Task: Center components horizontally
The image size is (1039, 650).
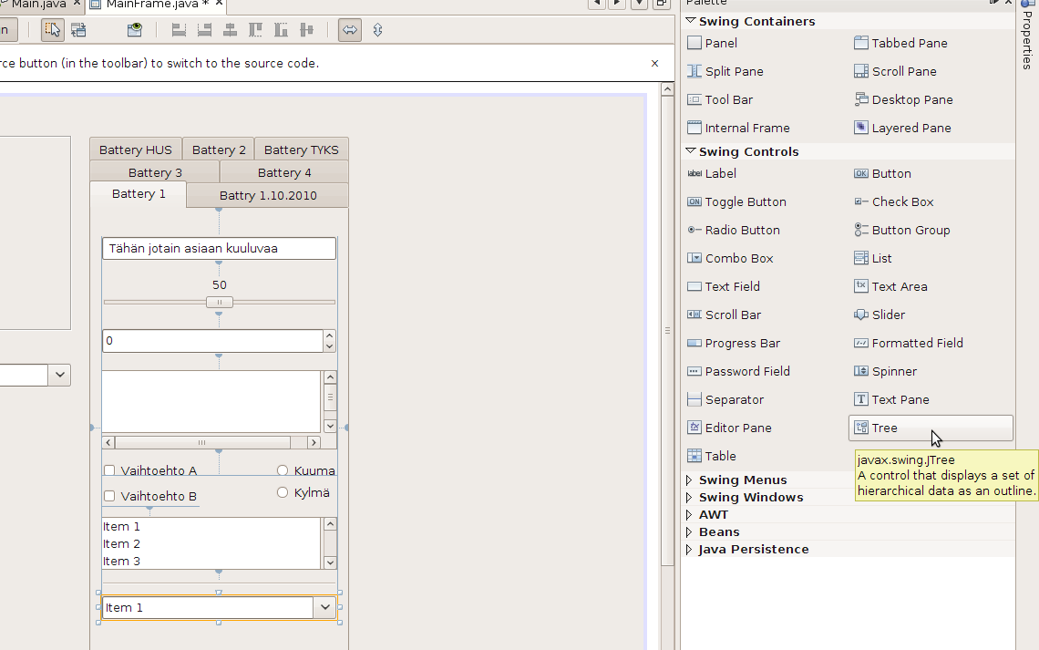Action: coord(230,30)
